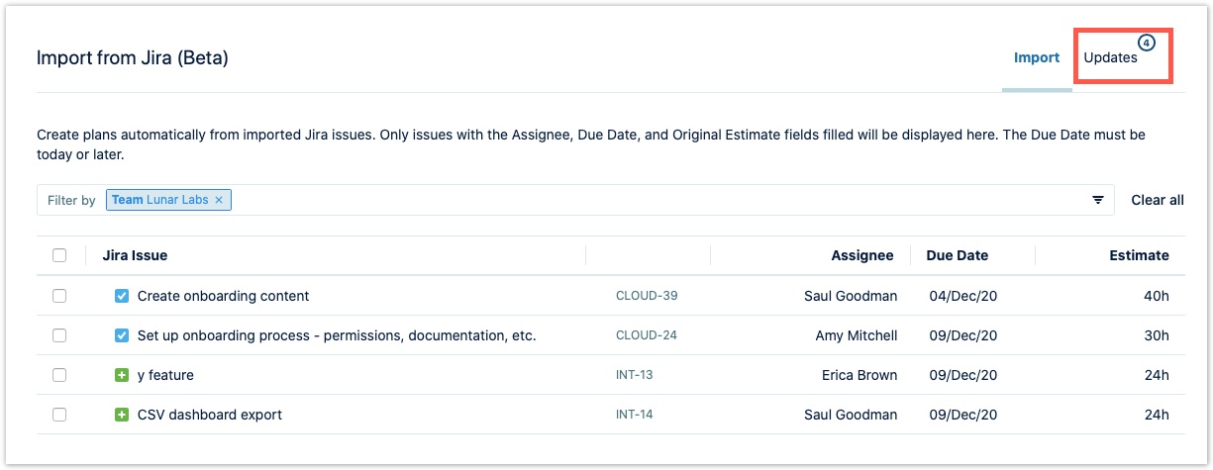
Task: Click the task icon beside Create onboarding content
Action: tap(122, 296)
